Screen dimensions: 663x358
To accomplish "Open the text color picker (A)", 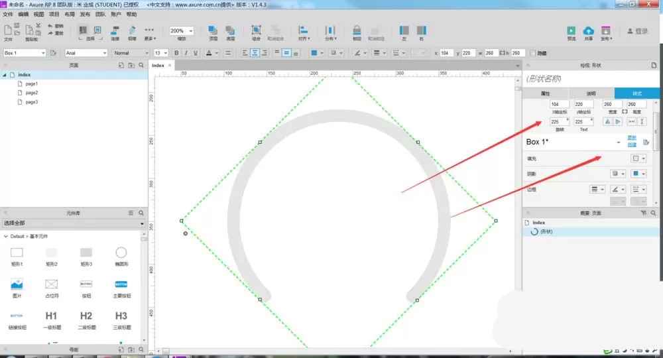I will tap(211, 53).
